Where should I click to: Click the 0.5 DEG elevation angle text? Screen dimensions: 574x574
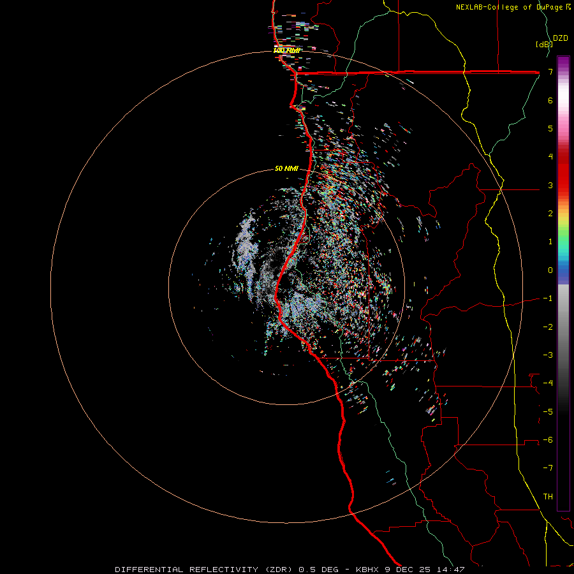(318, 570)
